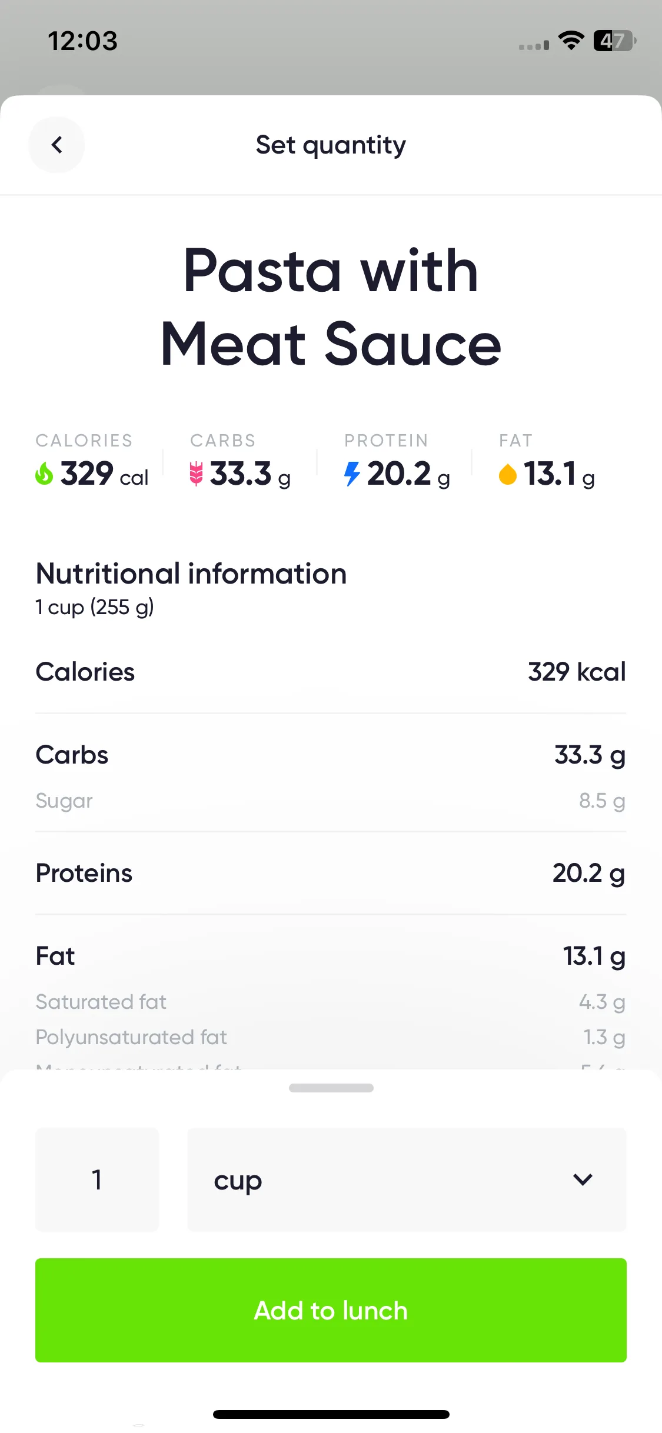Tap the cellular signal bars icon
The height and width of the screenshot is (1433, 662).
tap(534, 45)
